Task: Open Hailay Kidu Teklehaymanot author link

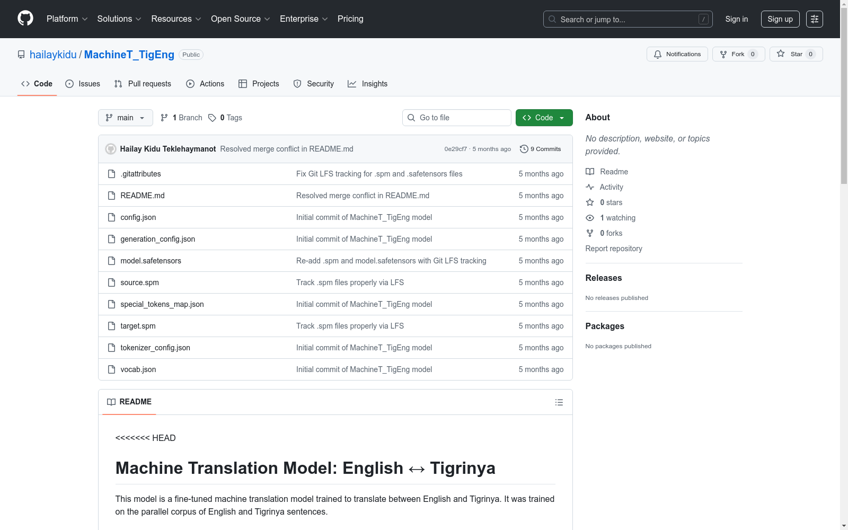Action: click(168, 149)
